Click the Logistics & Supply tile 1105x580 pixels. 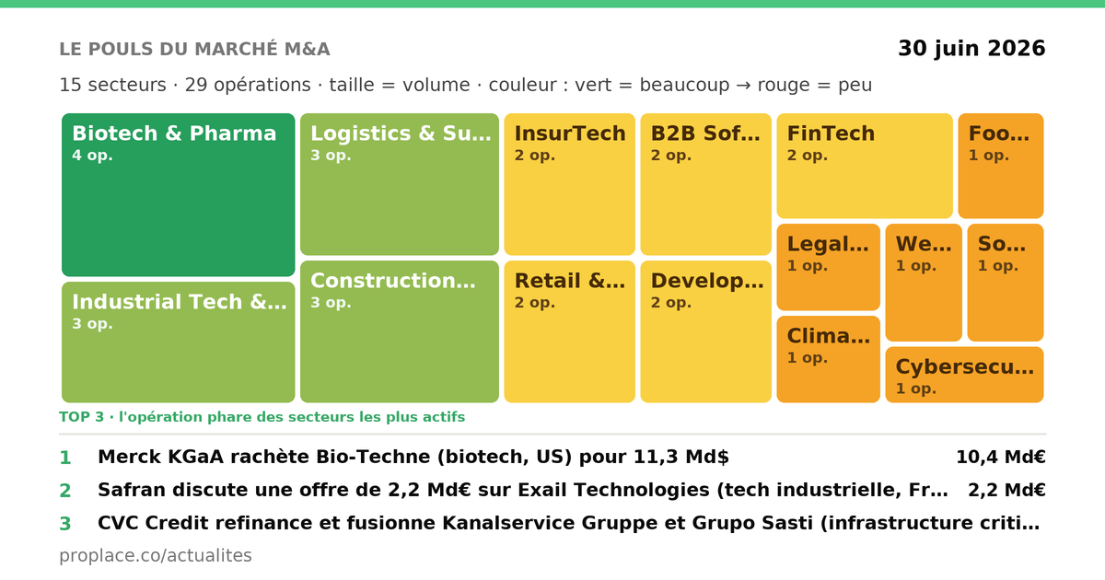click(x=400, y=184)
